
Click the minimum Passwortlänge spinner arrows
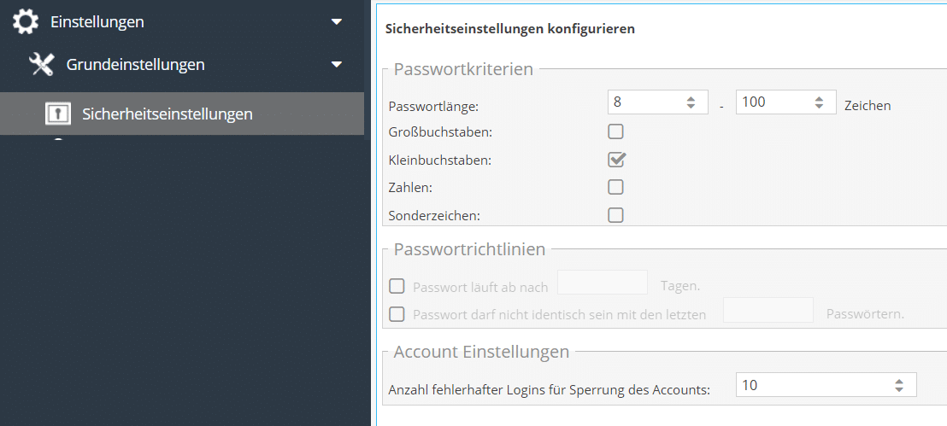point(691,102)
